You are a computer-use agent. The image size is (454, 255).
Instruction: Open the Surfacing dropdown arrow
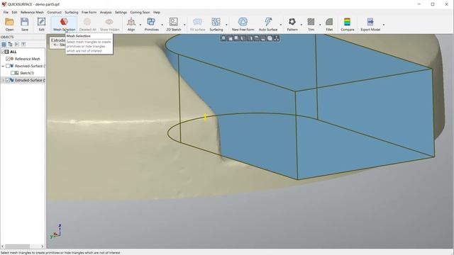click(x=226, y=25)
